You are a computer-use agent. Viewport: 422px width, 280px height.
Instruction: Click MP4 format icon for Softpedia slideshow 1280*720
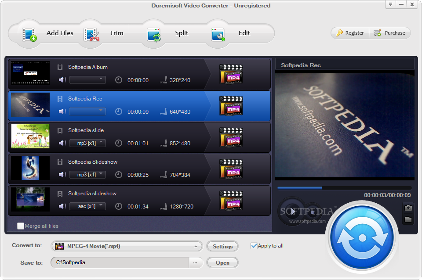[231, 201]
